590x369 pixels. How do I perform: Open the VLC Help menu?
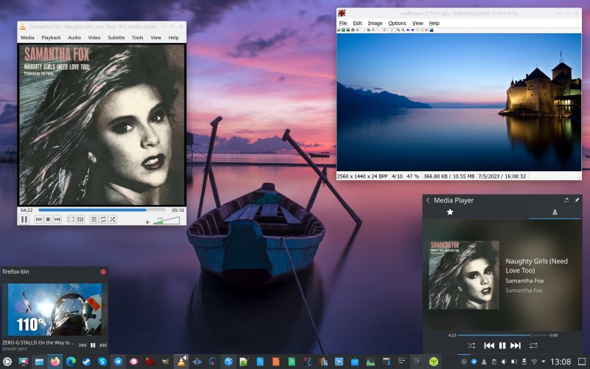[173, 38]
